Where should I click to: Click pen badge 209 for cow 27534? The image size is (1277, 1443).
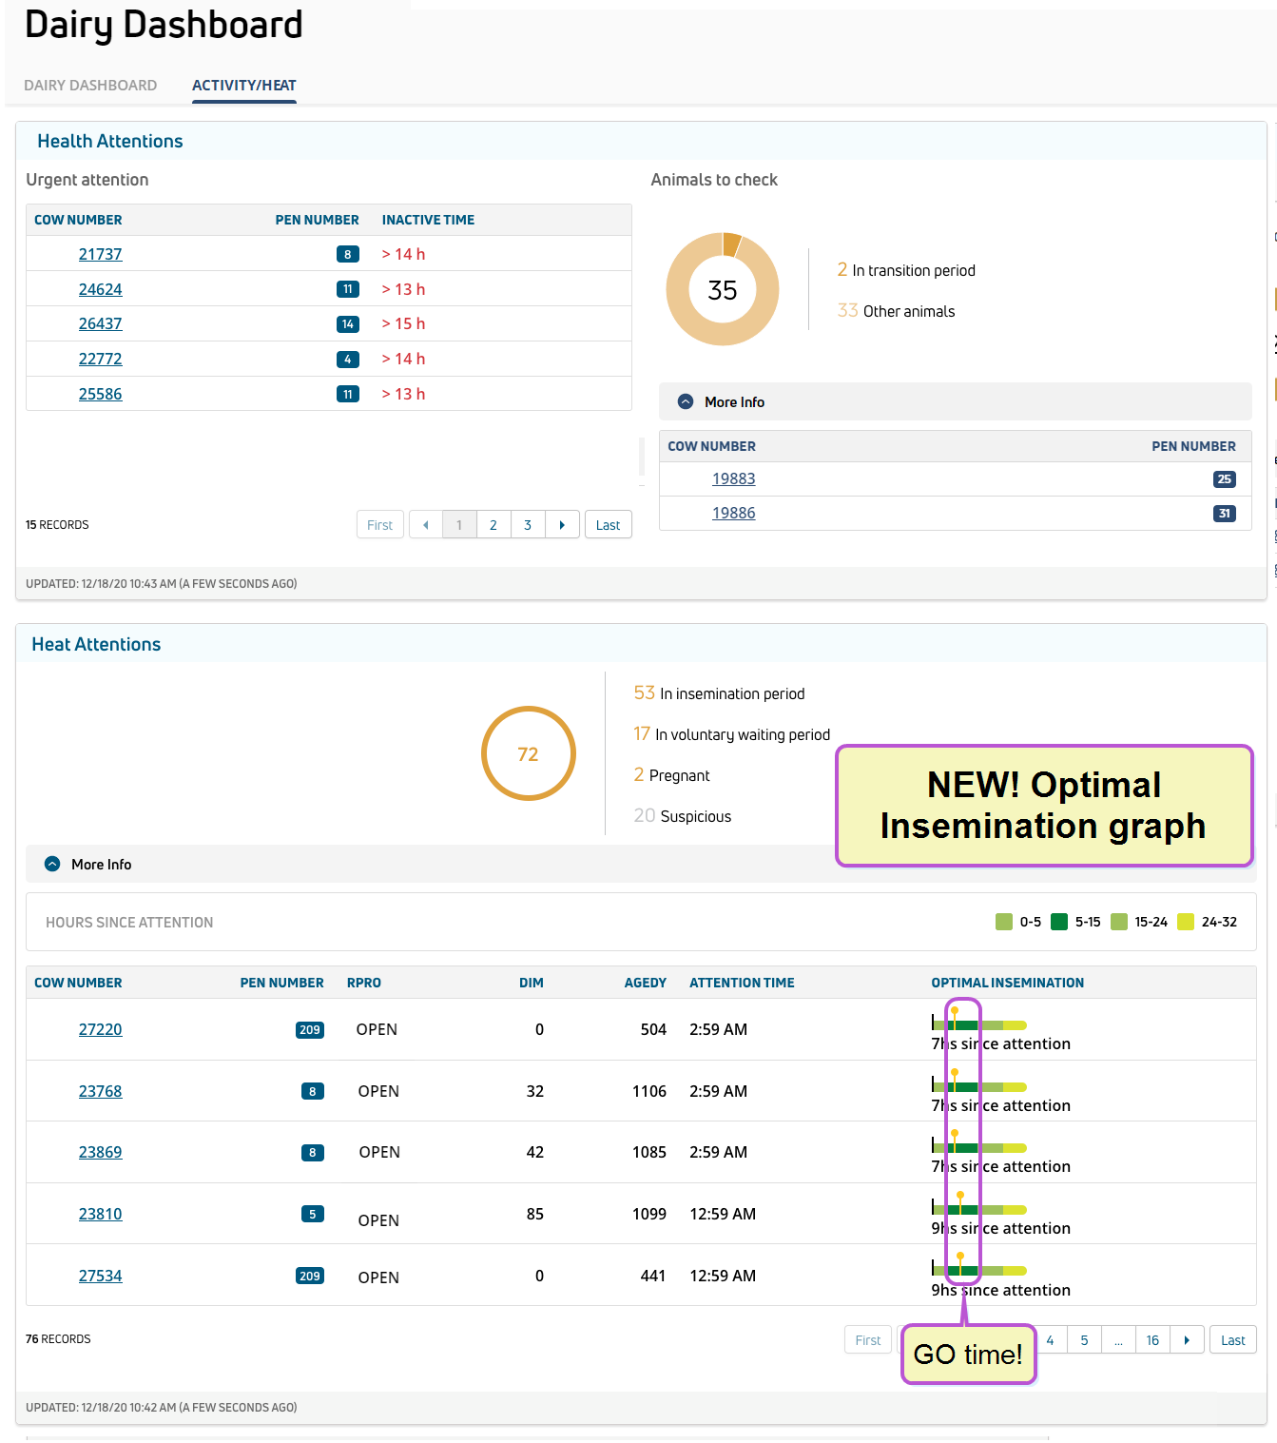coord(310,1277)
